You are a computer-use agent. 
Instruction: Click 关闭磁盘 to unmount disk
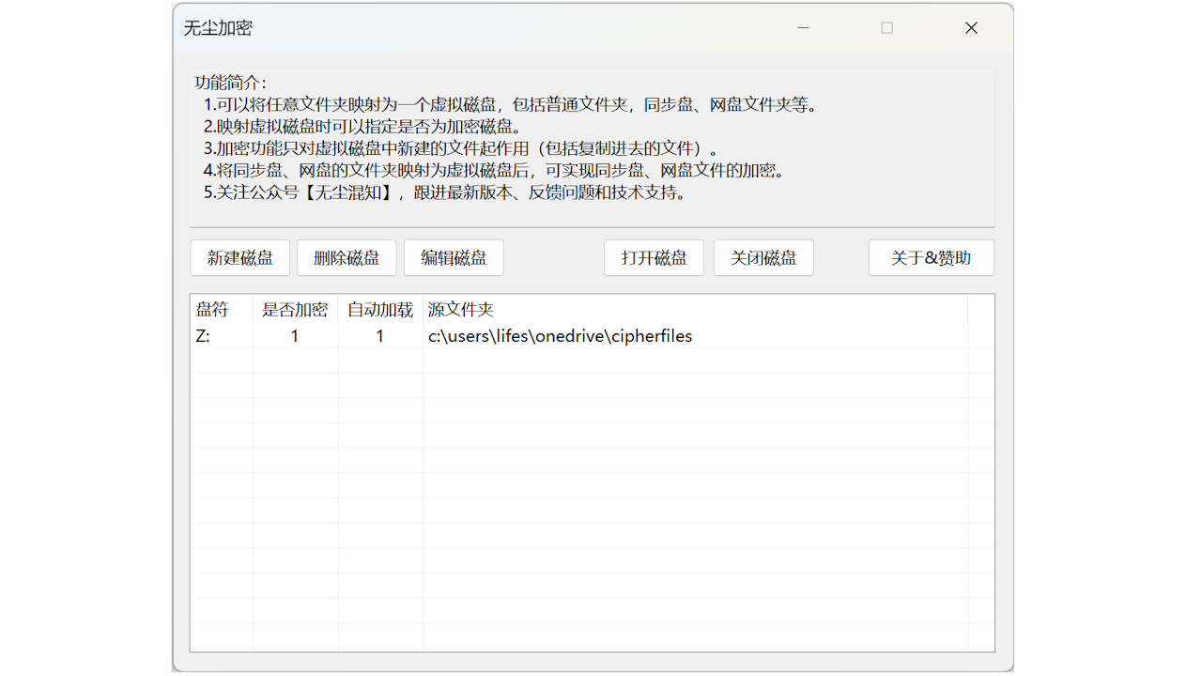coord(763,258)
